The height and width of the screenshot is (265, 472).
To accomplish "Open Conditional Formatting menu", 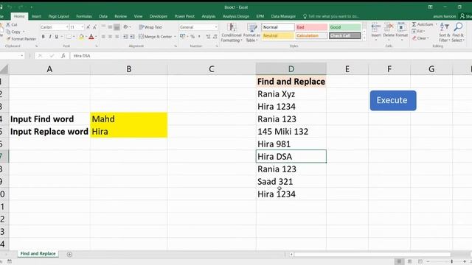I will pyautogui.click(x=231, y=32).
